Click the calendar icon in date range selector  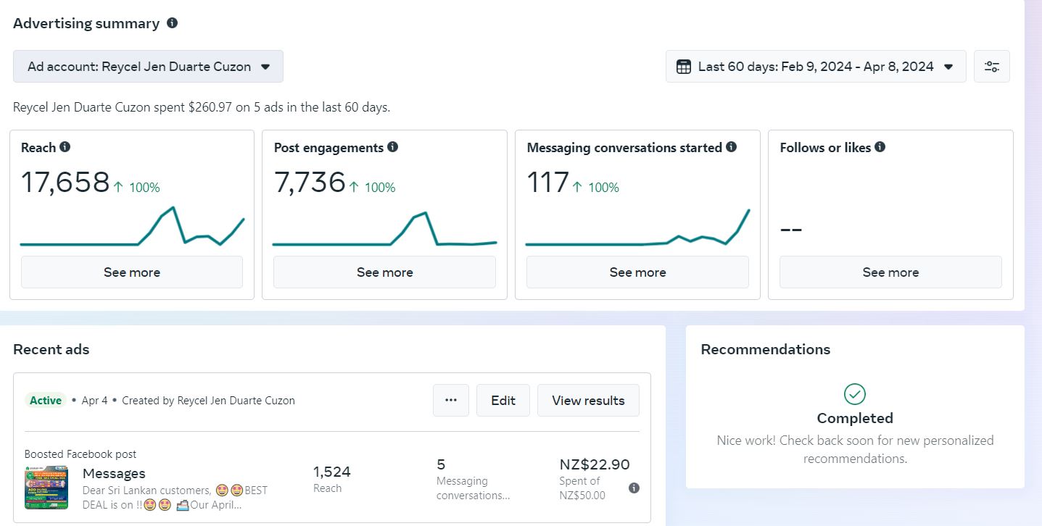683,67
